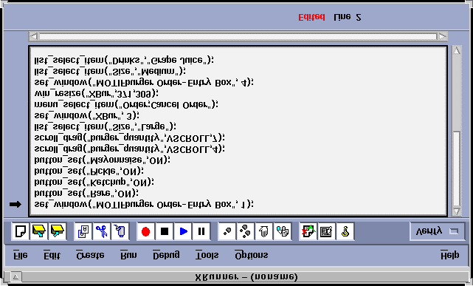Image resolution: width=473 pixels, height=286 pixels.
Task: Click the line button_set("Ketchup",ON);
Action: pyautogui.click(x=94, y=182)
